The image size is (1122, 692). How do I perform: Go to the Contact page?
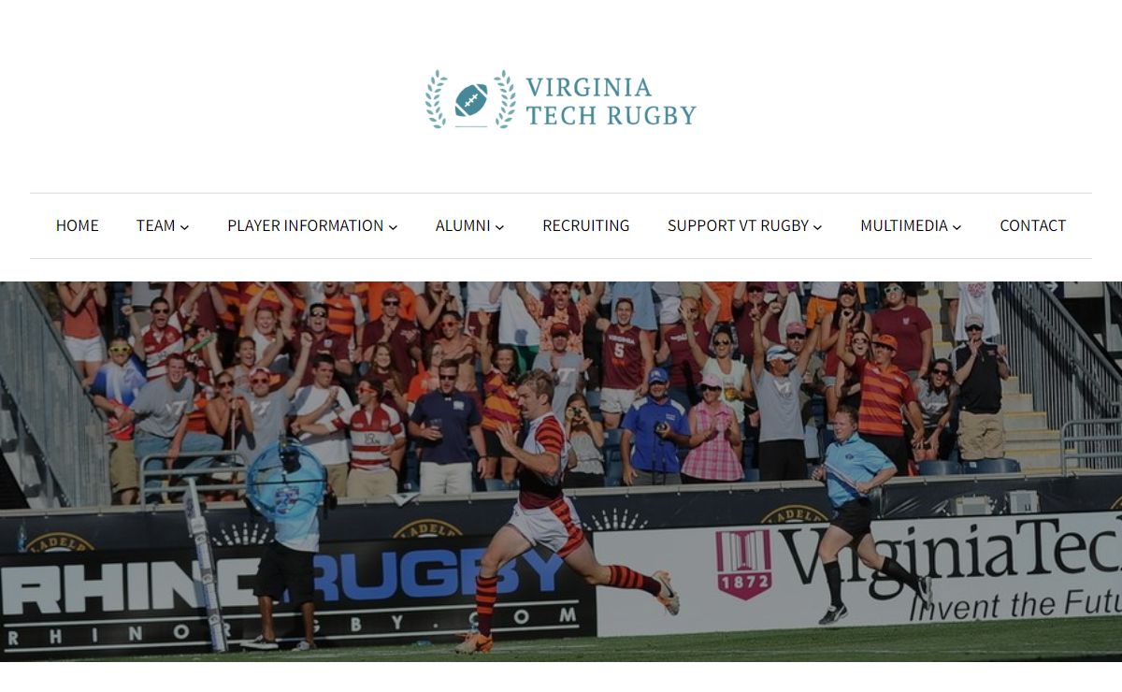click(1033, 225)
